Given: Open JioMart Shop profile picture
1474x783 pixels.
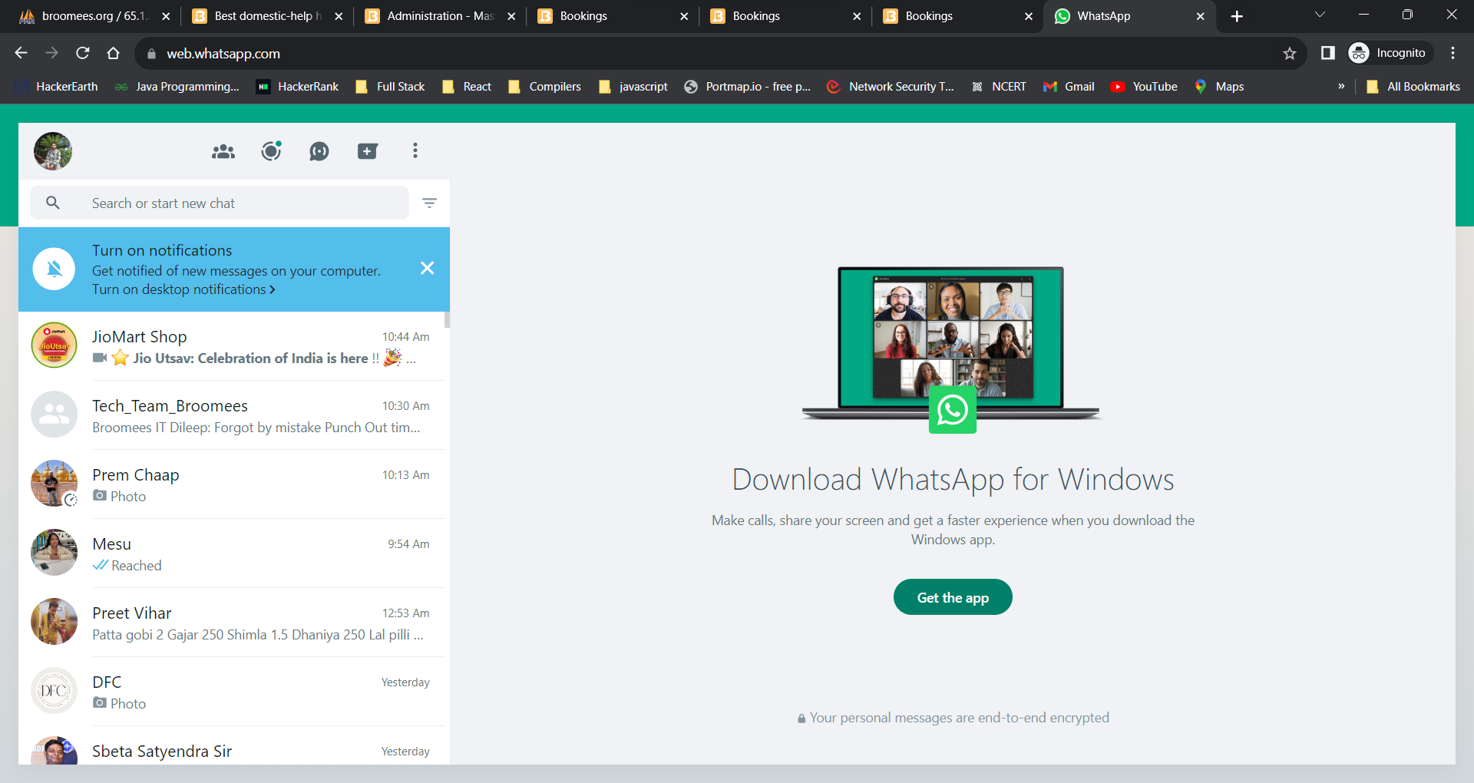Looking at the screenshot, I should coord(54,345).
